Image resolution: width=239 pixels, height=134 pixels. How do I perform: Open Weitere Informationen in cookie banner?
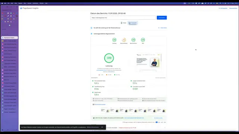coord(93,127)
